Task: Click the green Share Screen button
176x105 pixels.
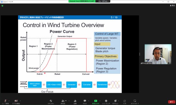Action: pyautogui.click(x=96, y=102)
